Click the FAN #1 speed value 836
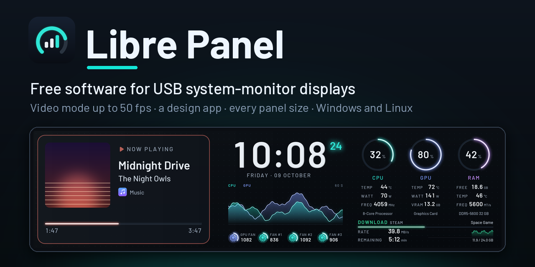 click(274, 240)
